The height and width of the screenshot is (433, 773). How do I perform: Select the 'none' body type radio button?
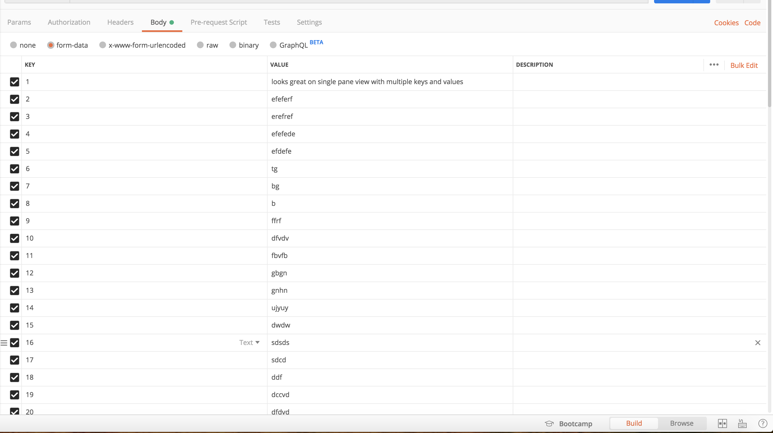pos(23,45)
